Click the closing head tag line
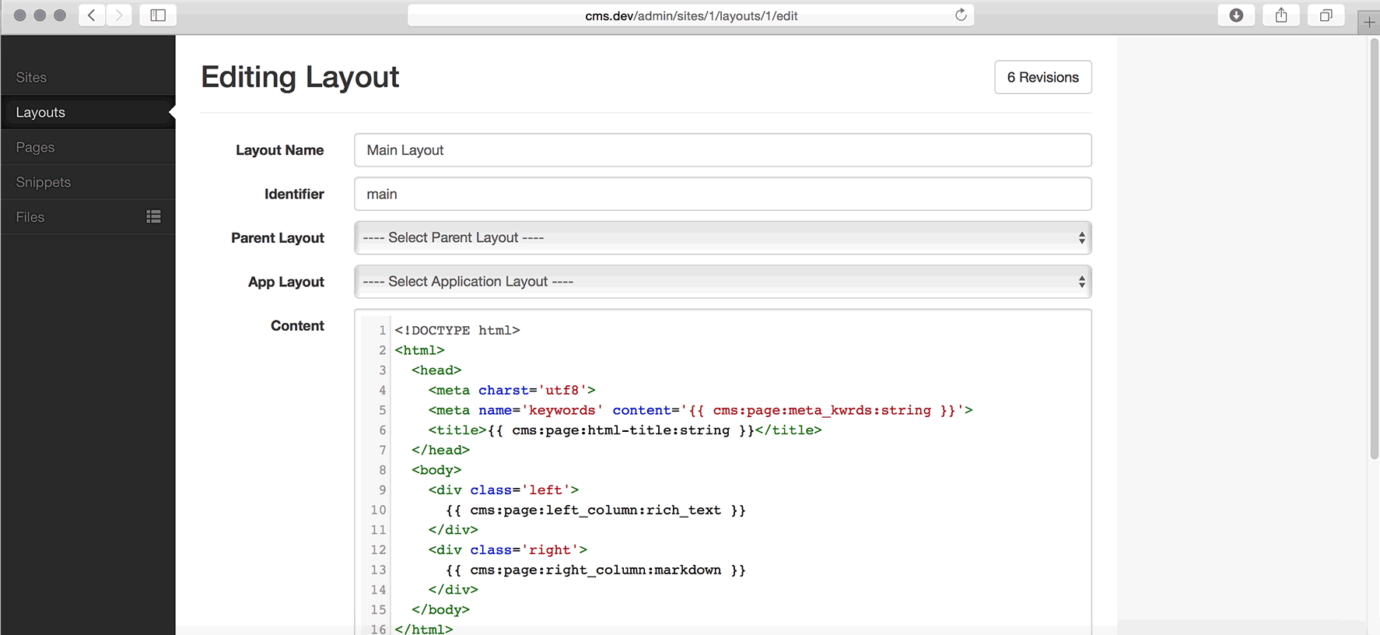Screen dimensions: 1380x635 (440, 451)
